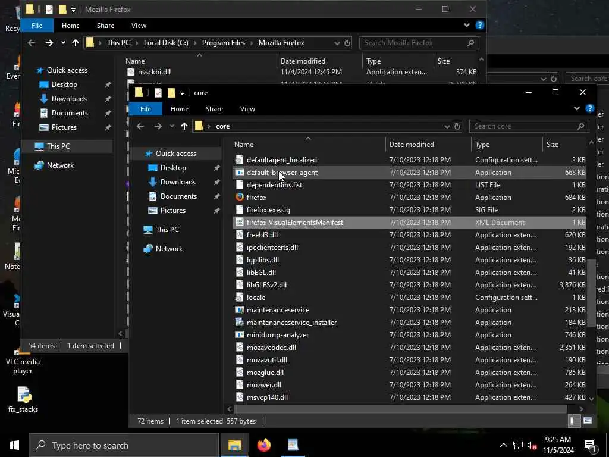Click the maintenanceservice application icon
609x457 pixels.
(x=240, y=310)
